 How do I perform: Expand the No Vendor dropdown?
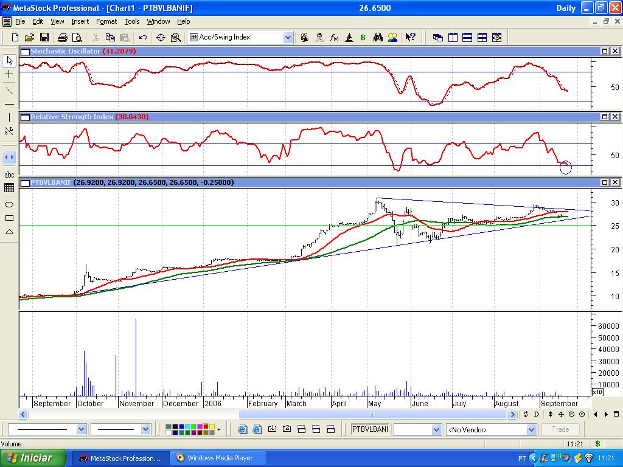pos(531,429)
